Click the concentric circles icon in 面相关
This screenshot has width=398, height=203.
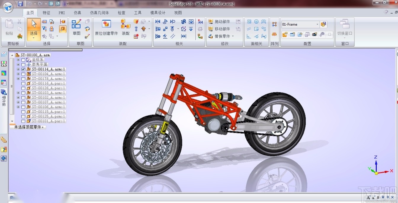click(x=256, y=22)
